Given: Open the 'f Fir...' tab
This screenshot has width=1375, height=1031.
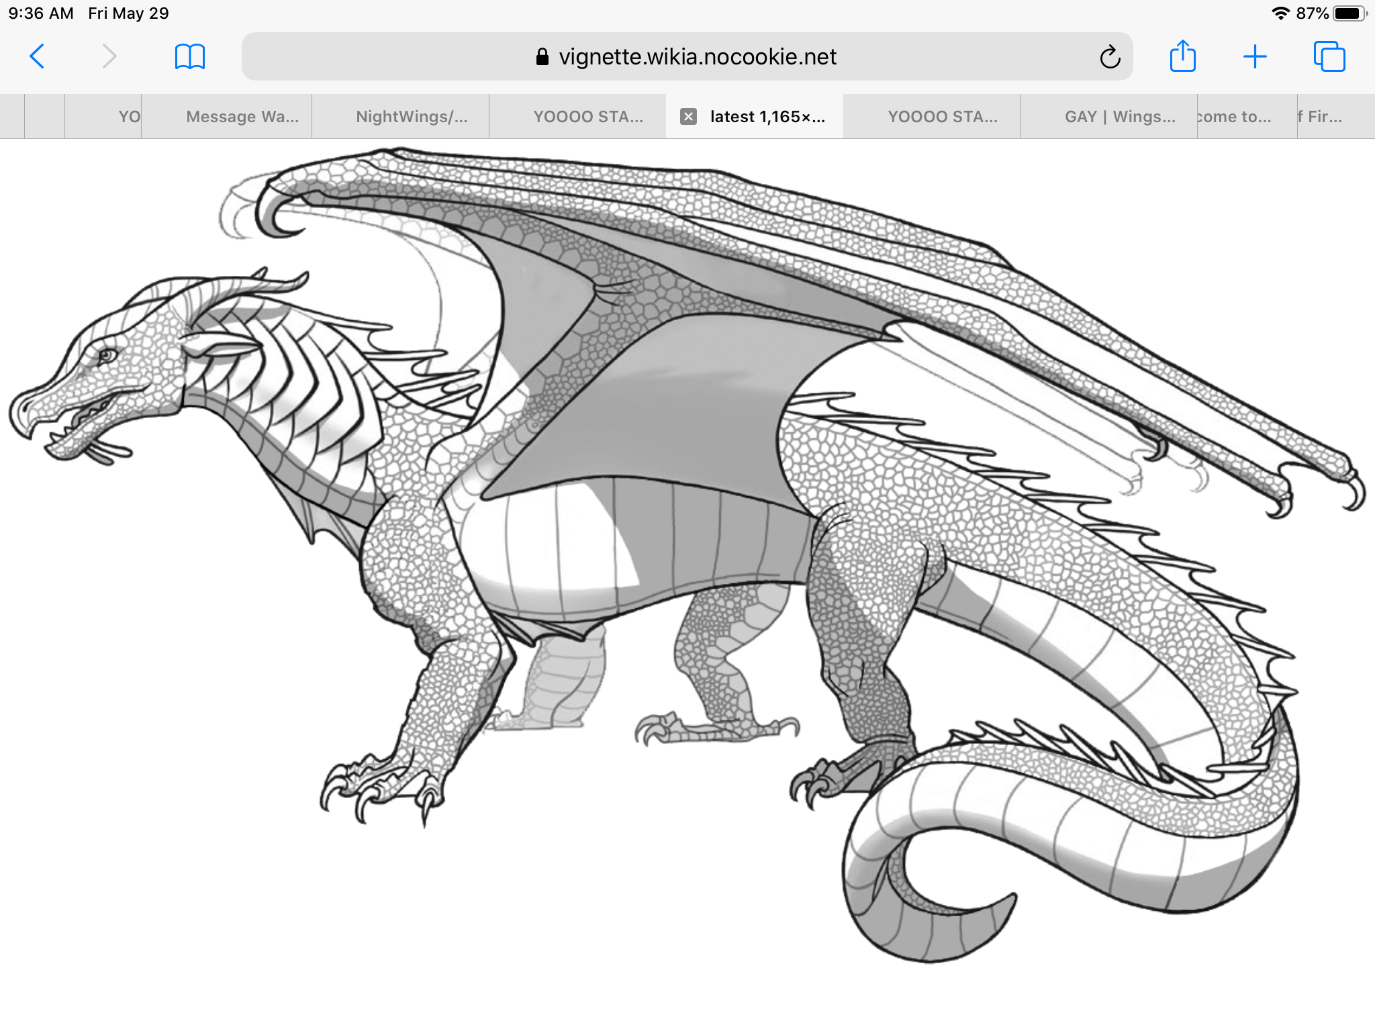Looking at the screenshot, I should coord(1320,117).
